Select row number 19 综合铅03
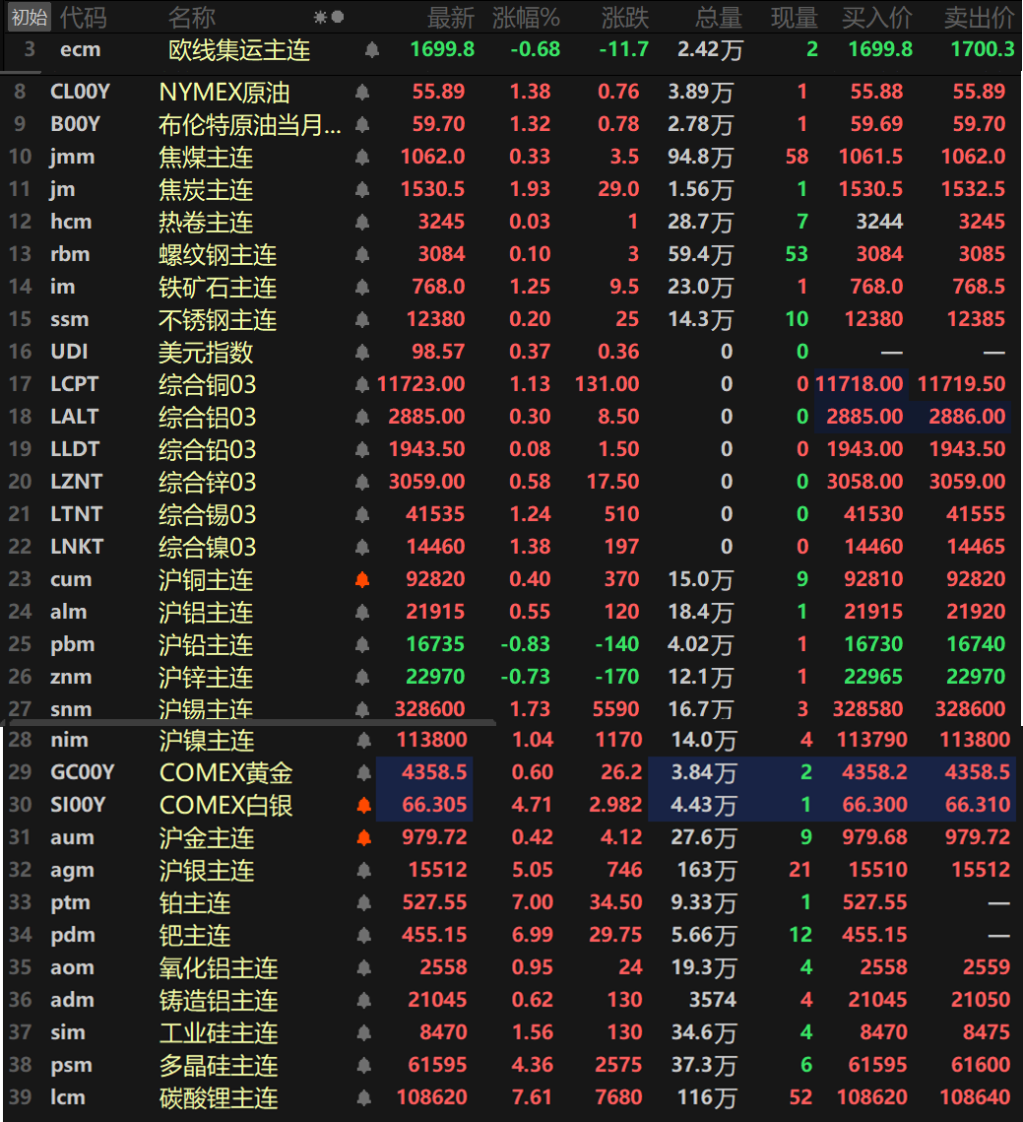The image size is (1023, 1122). [20, 449]
